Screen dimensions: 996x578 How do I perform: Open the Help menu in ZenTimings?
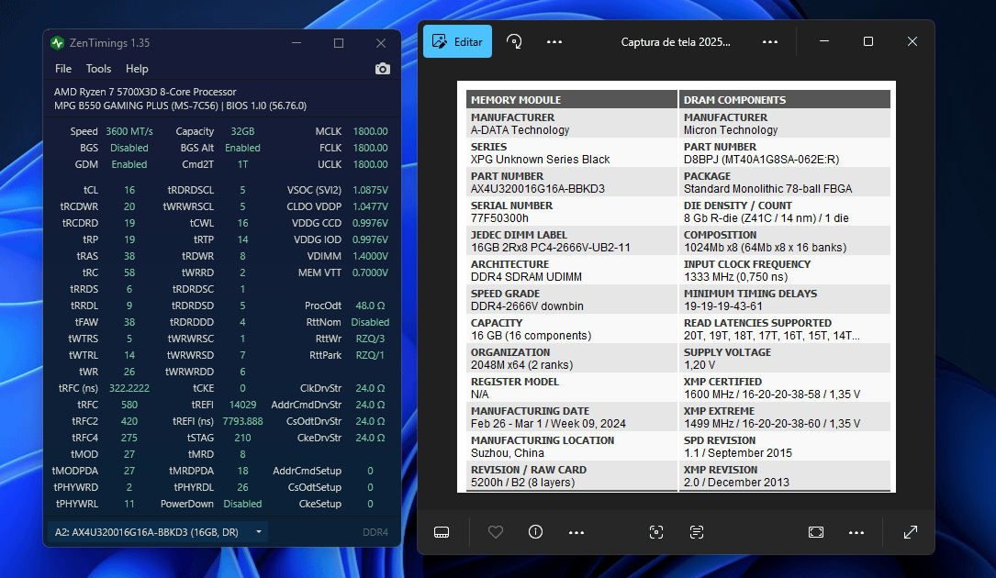click(137, 69)
